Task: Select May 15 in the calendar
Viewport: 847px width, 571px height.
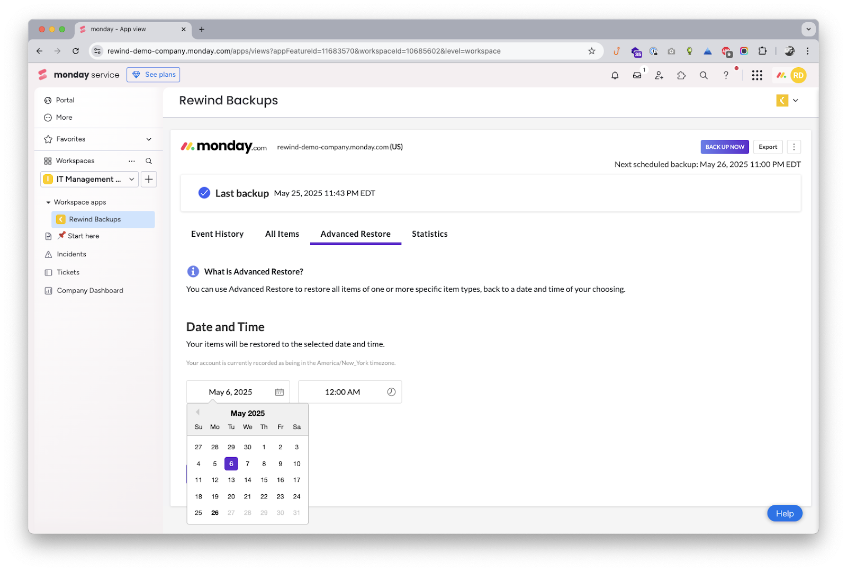Action: pos(264,480)
